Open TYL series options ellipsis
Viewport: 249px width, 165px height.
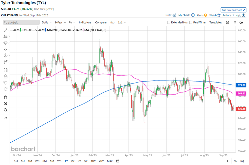[x=18, y=30]
